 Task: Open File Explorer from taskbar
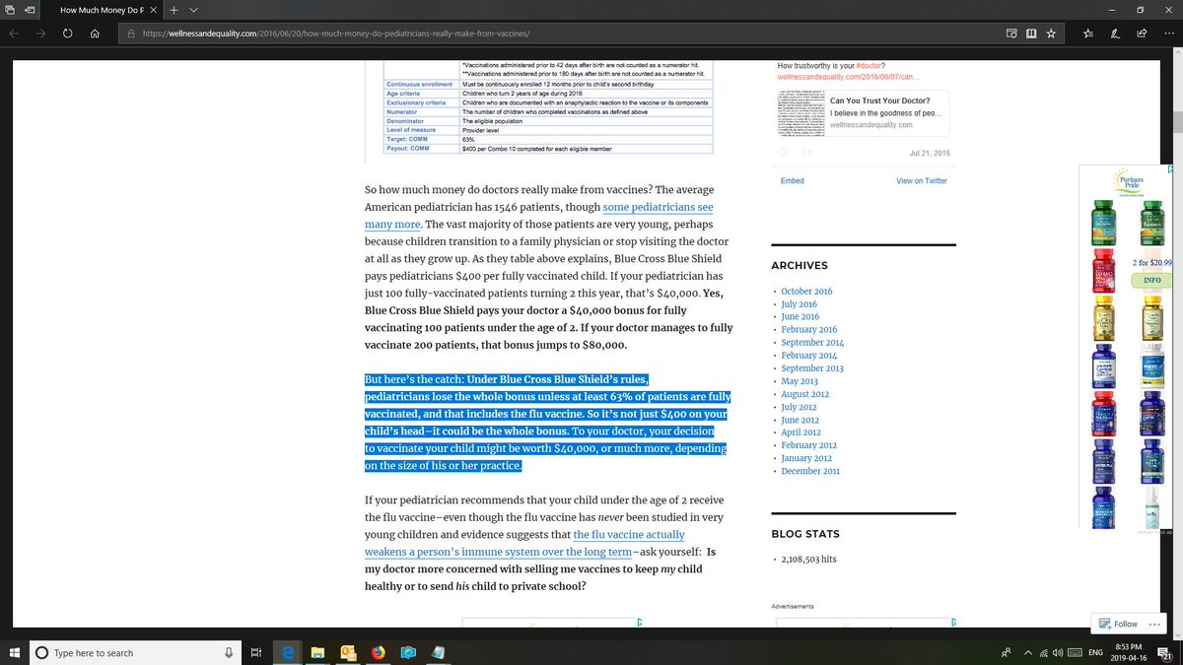[318, 652]
